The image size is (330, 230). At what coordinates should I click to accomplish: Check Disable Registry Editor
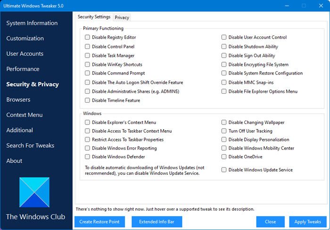pos(87,37)
